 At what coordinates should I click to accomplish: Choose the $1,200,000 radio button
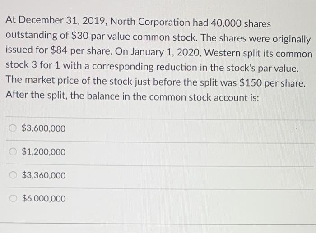coord(14,152)
